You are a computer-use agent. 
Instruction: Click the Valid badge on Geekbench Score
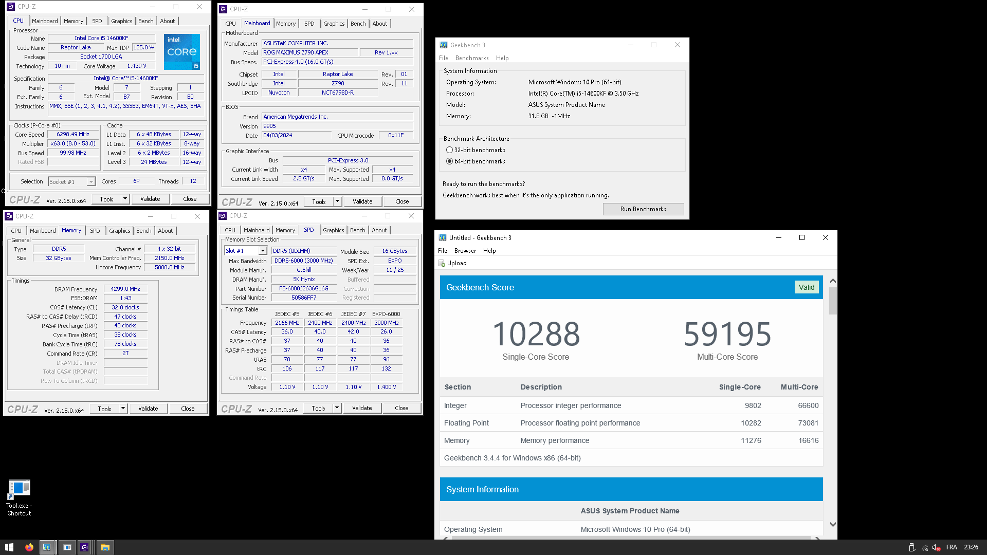click(806, 287)
